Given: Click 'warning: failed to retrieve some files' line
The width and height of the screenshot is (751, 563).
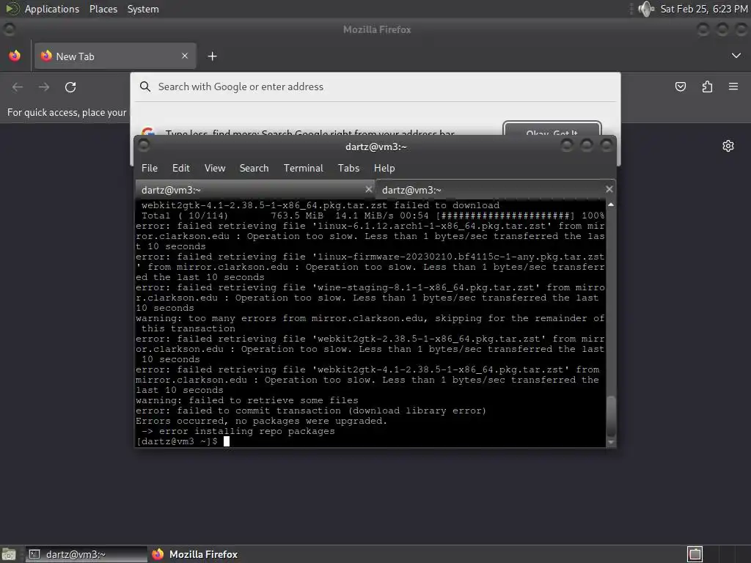Looking at the screenshot, I should tap(246, 400).
